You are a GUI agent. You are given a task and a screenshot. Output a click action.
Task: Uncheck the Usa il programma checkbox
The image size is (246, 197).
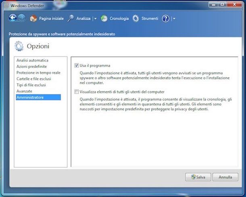pyautogui.click(x=77, y=65)
